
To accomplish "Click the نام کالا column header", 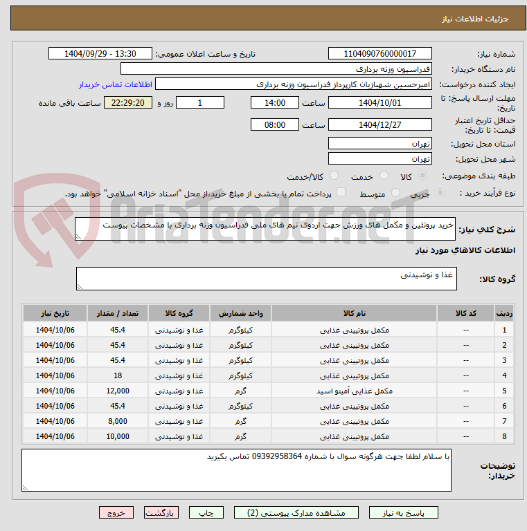I will point(354,313).
